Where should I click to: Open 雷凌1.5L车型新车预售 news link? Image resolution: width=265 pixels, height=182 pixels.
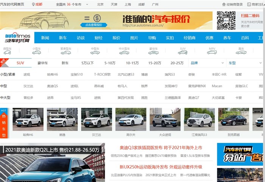195,156
